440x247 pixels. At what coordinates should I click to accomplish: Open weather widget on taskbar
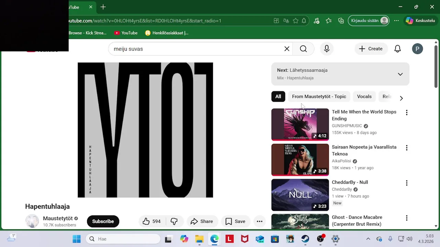pyautogui.click(x=11, y=238)
